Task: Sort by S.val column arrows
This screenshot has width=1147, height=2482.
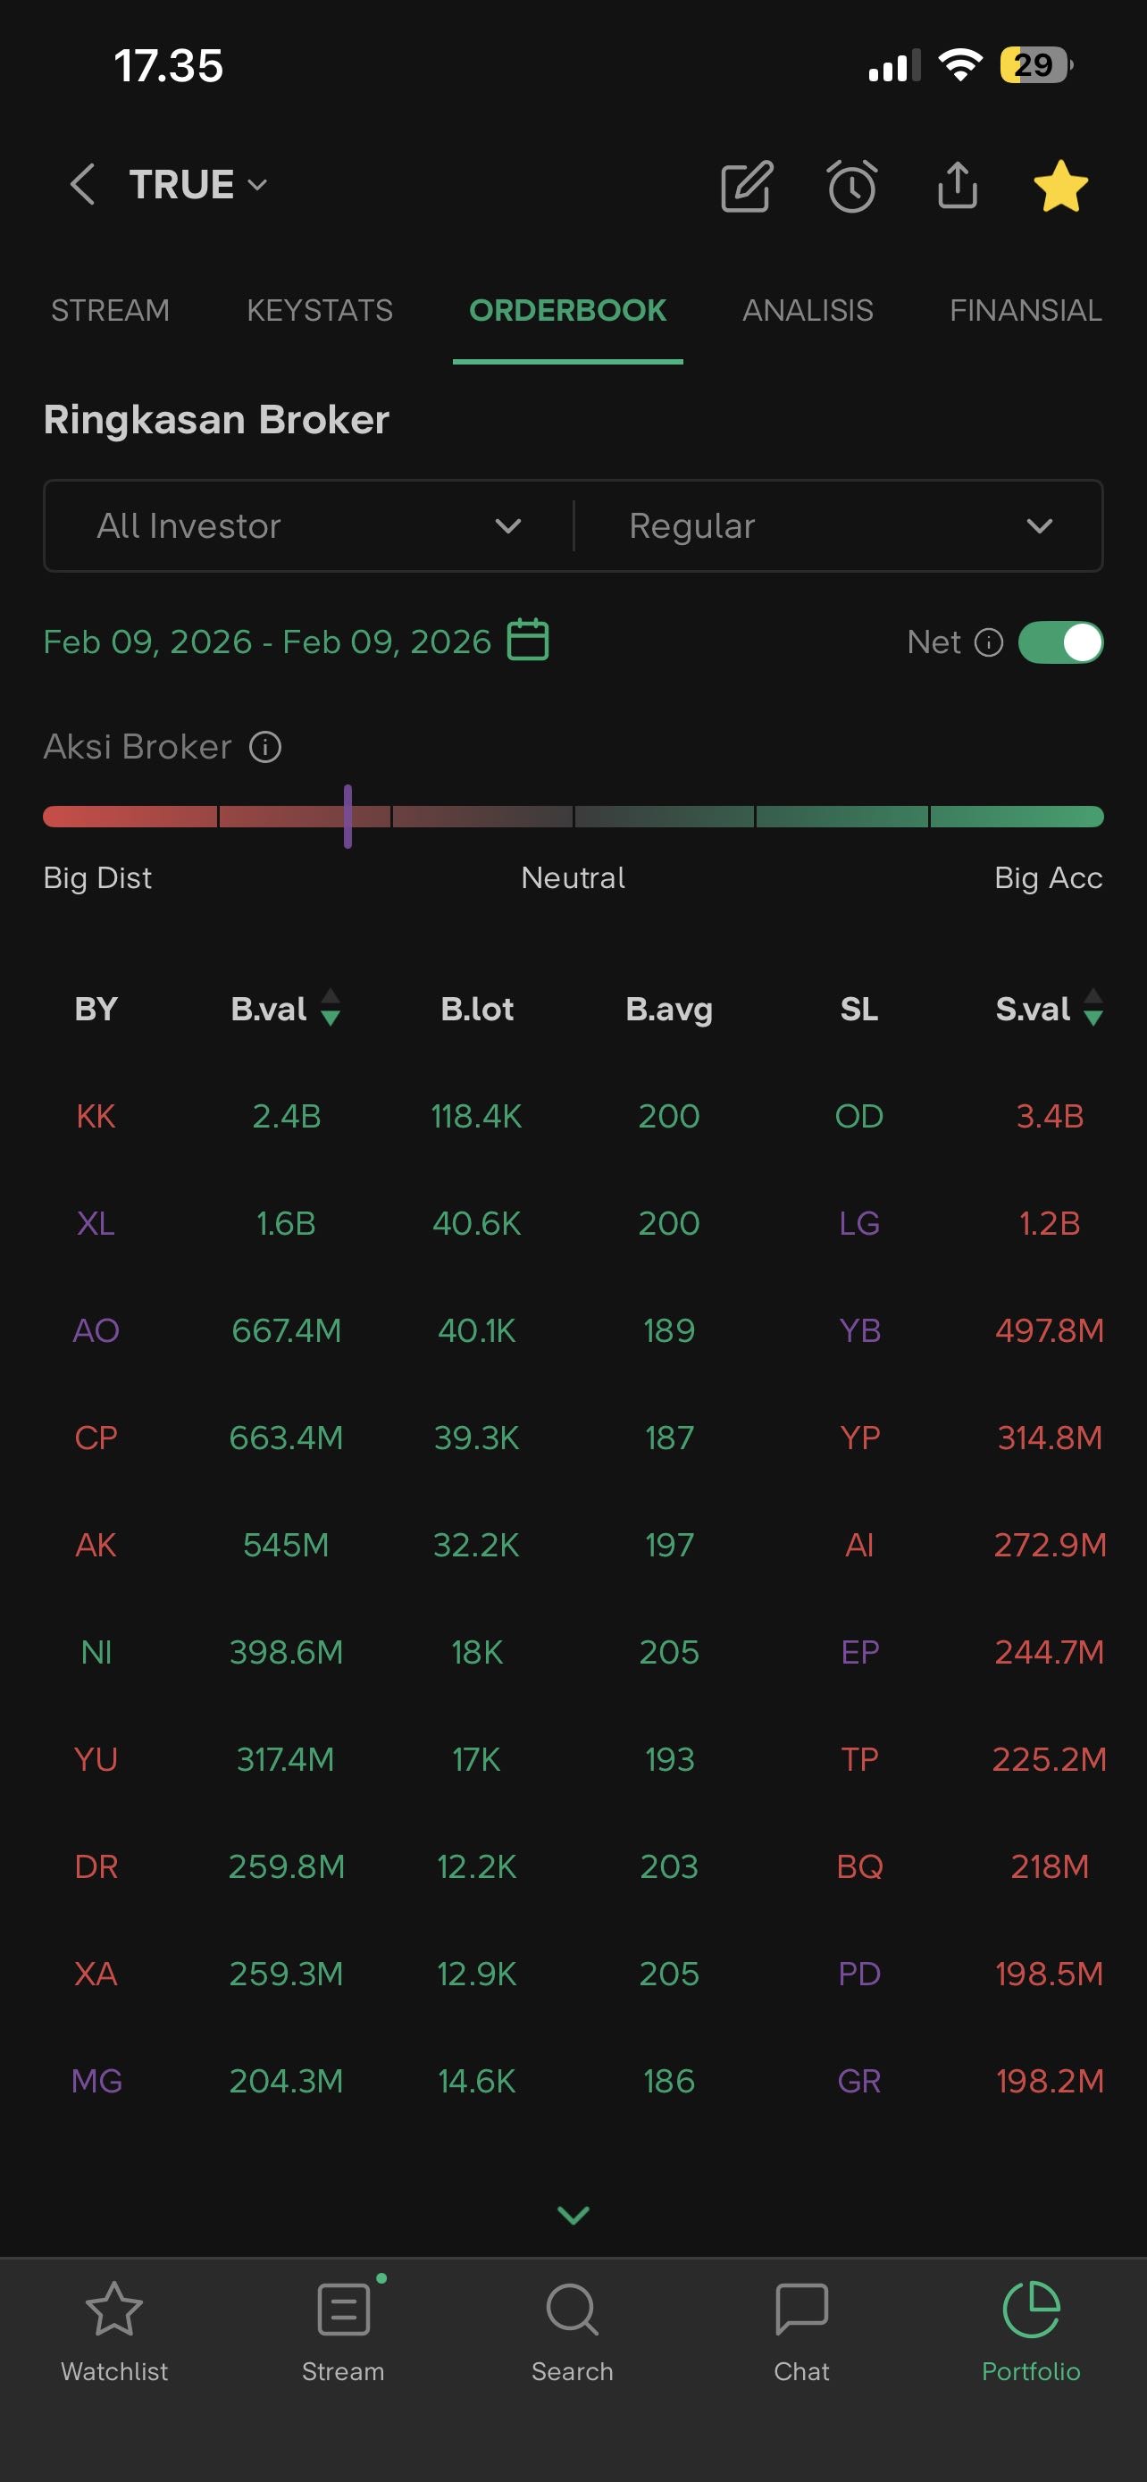Action: tap(1093, 1009)
